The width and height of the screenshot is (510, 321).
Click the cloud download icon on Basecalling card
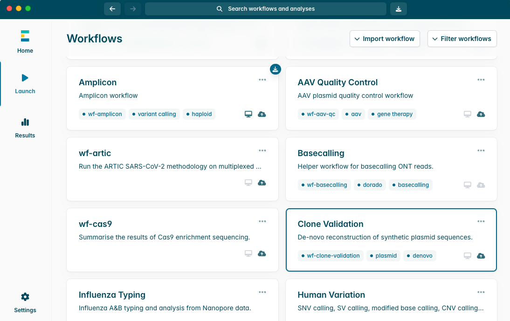click(481, 184)
